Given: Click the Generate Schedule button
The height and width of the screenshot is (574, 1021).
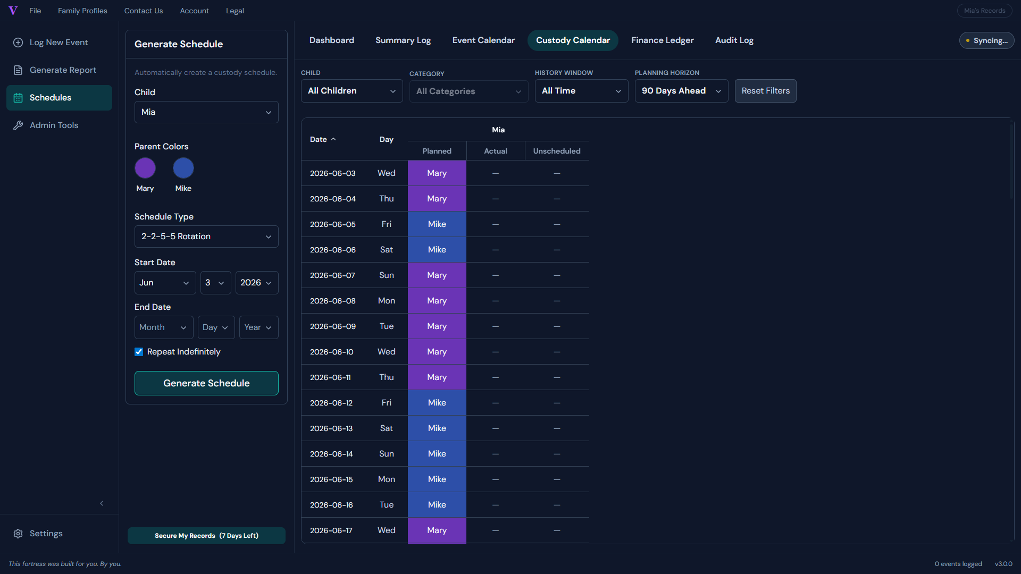Looking at the screenshot, I should click(206, 383).
